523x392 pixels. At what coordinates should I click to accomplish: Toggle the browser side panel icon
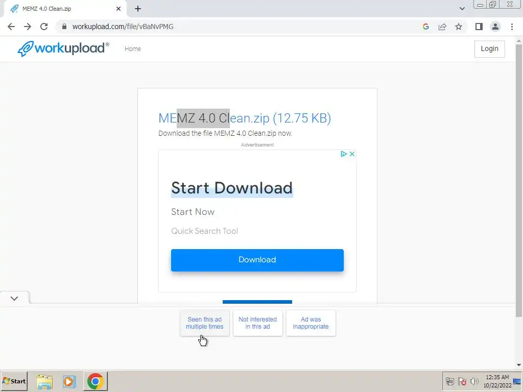pos(479,27)
